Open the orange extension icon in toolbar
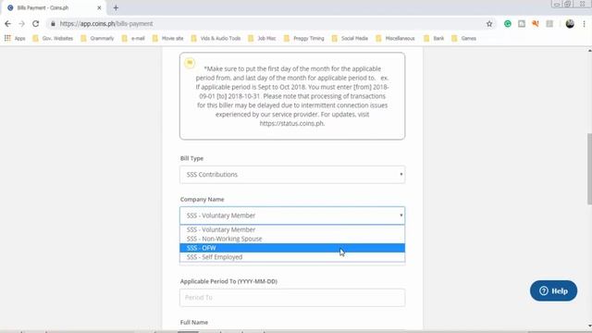 (x=536, y=24)
